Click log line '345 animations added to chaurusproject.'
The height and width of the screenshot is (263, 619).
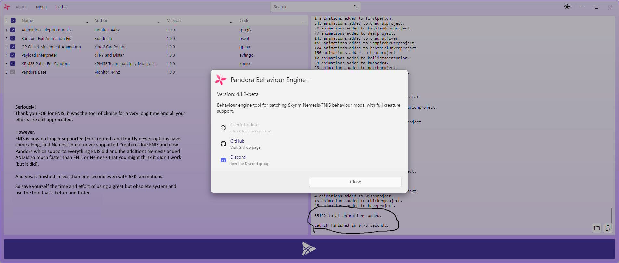(359, 23)
